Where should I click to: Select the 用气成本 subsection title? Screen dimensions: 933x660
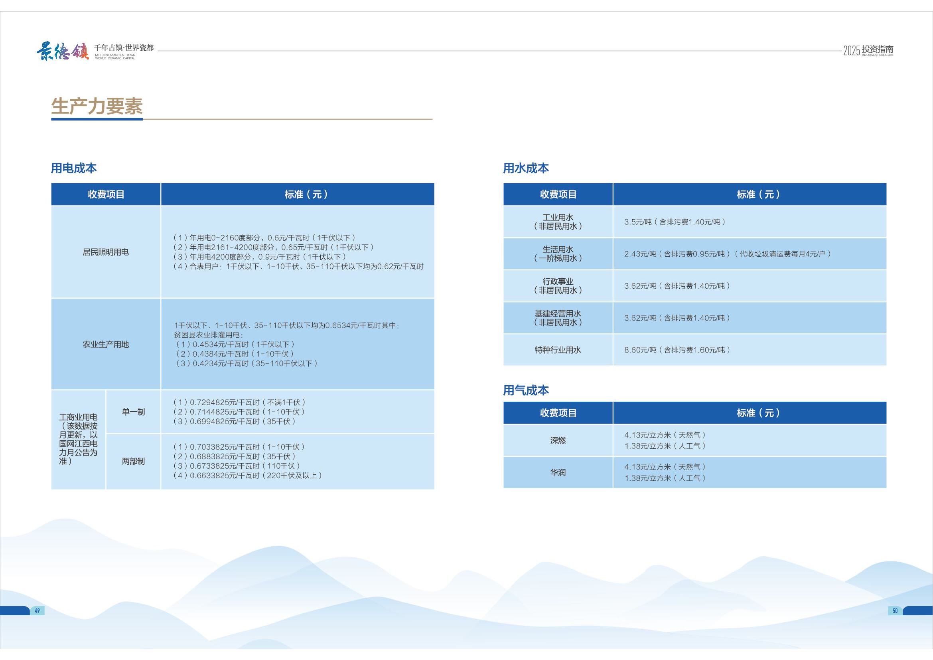click(x=526, y=390)
